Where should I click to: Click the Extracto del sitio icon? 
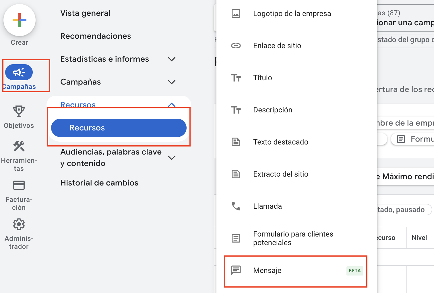236,174
